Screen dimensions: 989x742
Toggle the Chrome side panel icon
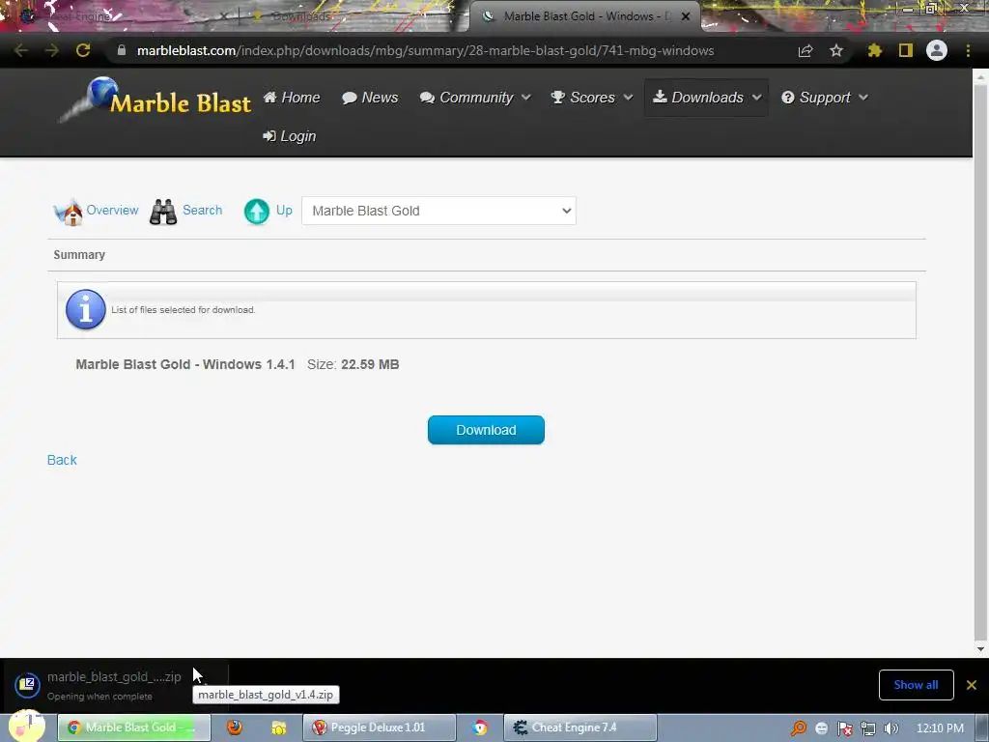906,50
